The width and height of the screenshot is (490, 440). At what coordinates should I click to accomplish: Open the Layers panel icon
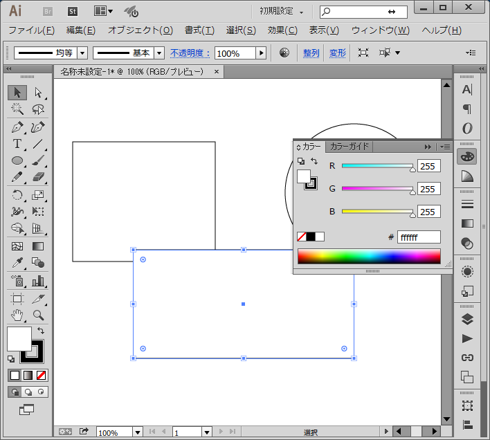coord(467,319)
